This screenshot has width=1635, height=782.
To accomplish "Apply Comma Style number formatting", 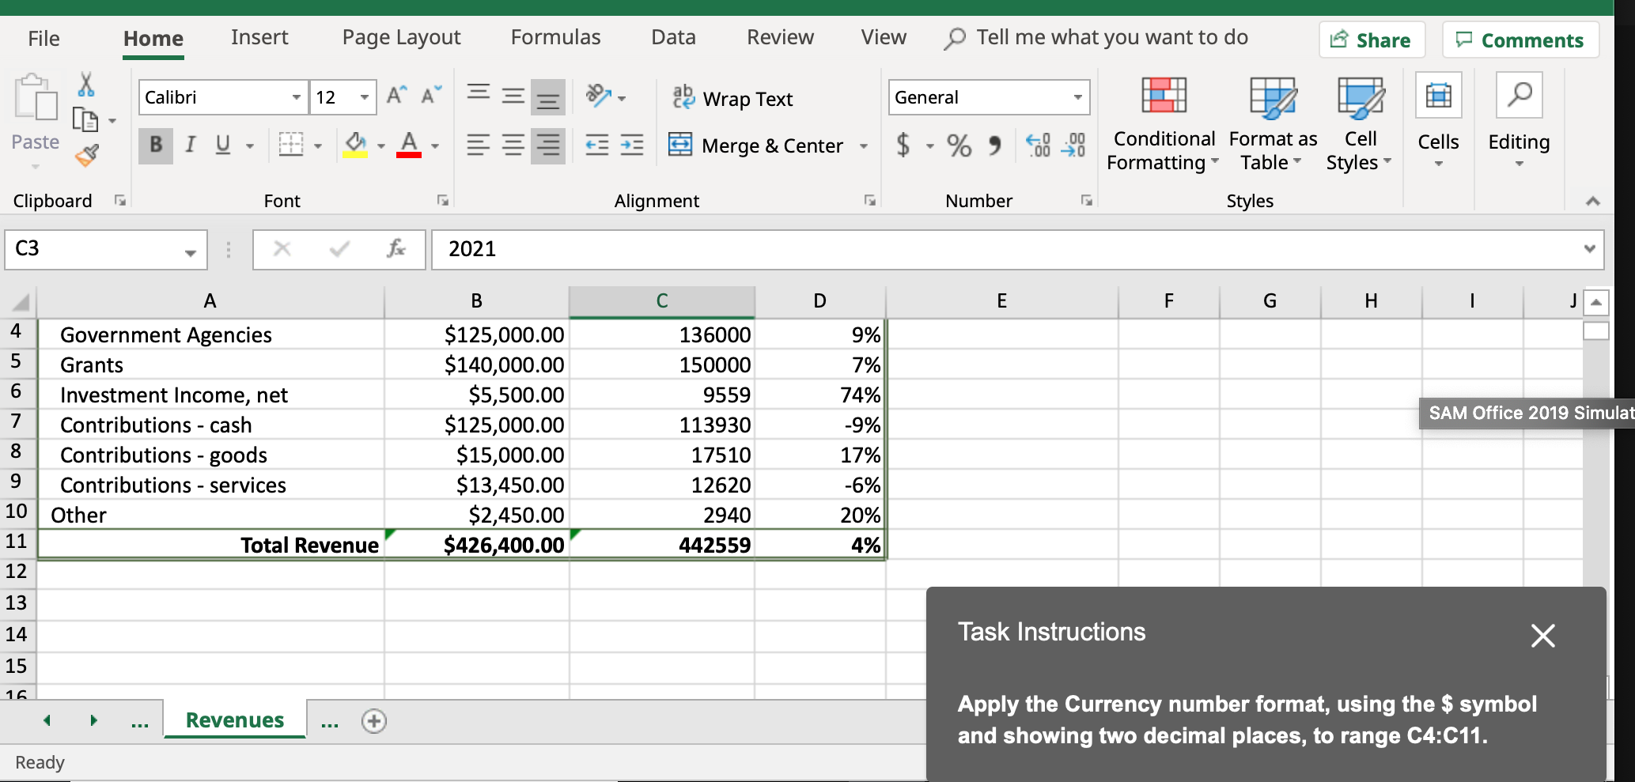I will click(994, 145).
